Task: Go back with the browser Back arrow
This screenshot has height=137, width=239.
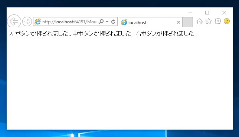Action: coord(14,21)
